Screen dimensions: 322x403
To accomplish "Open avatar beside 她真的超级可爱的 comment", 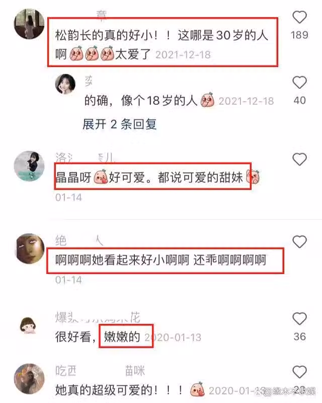I will pos(29,379).
